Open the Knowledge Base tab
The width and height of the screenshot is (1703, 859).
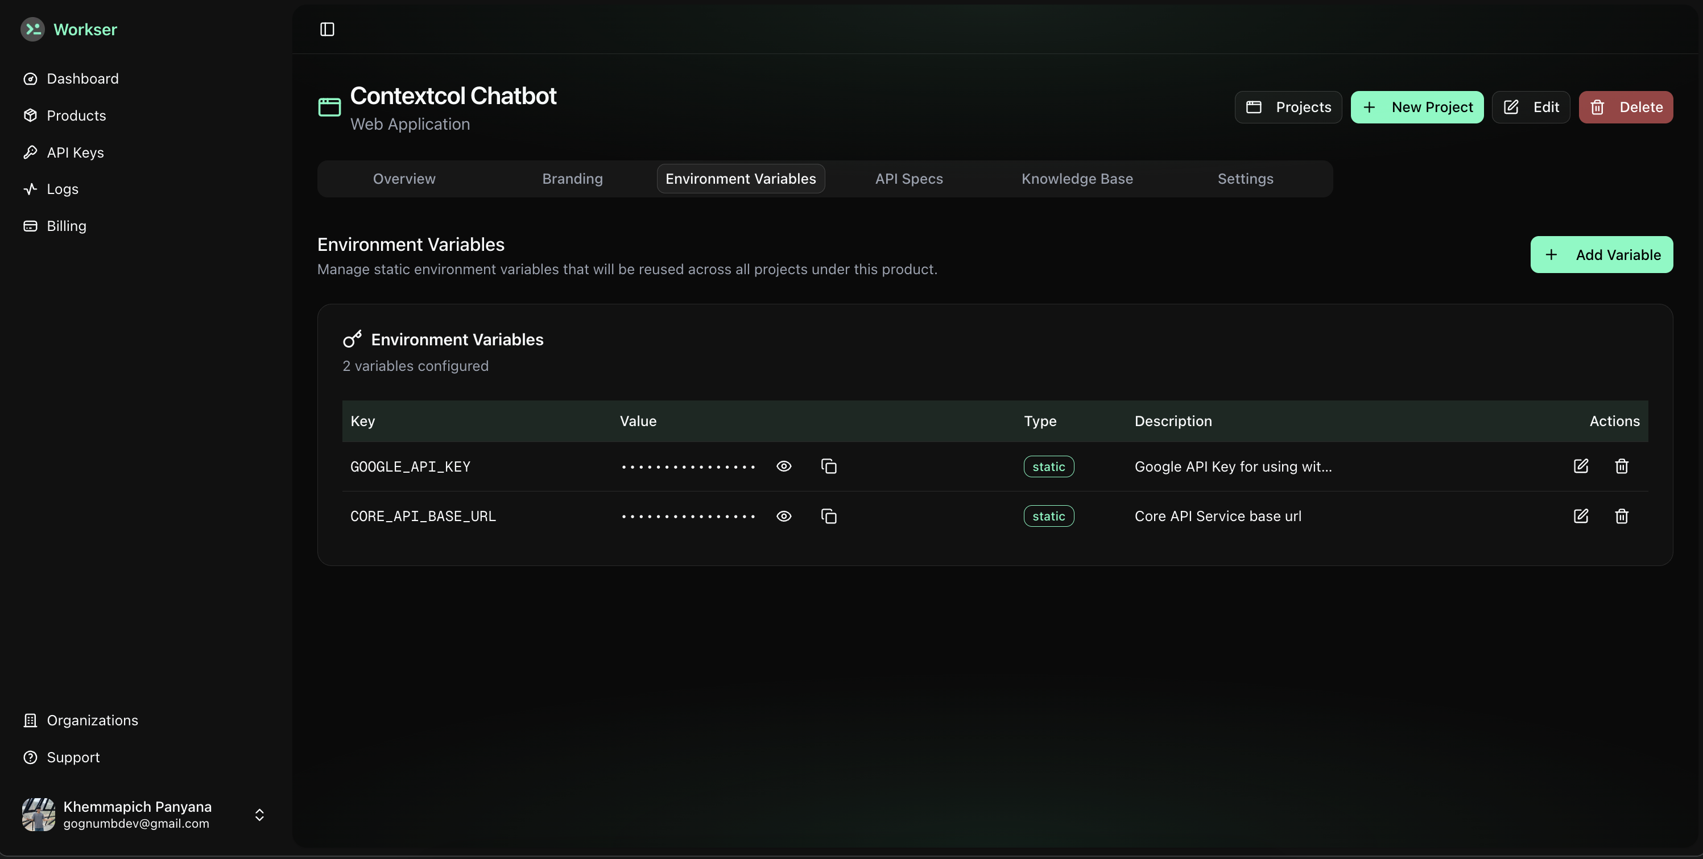pyautogui.click(x=1077, y=179)
